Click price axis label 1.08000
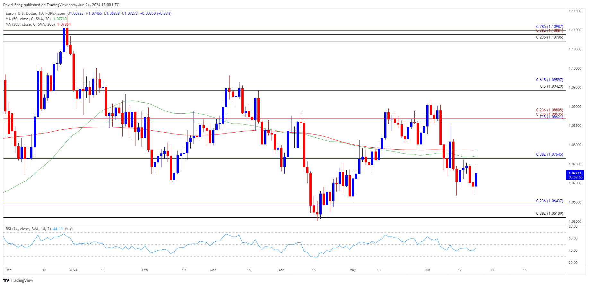Viewport: 589px width, 286px height. (x=575, y=145)
